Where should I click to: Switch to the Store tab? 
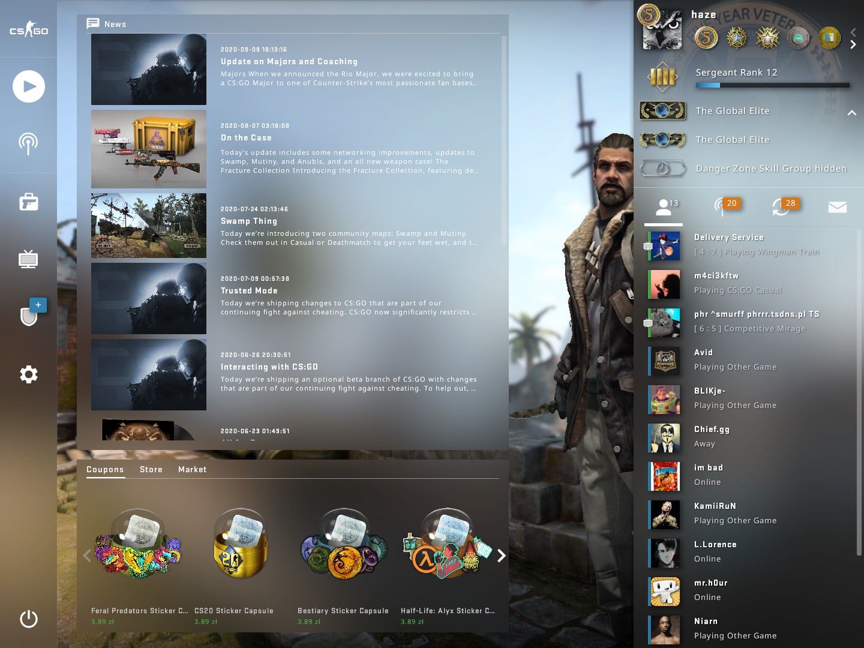(x=151, y=469)
